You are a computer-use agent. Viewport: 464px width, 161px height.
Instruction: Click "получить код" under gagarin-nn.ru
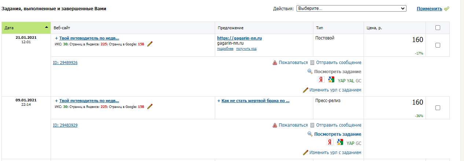click(246, 49)
